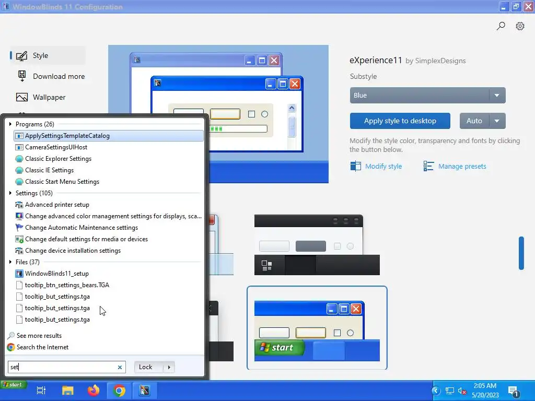
Task: Click the taskbar start button
Action: (x=13, y=385)
